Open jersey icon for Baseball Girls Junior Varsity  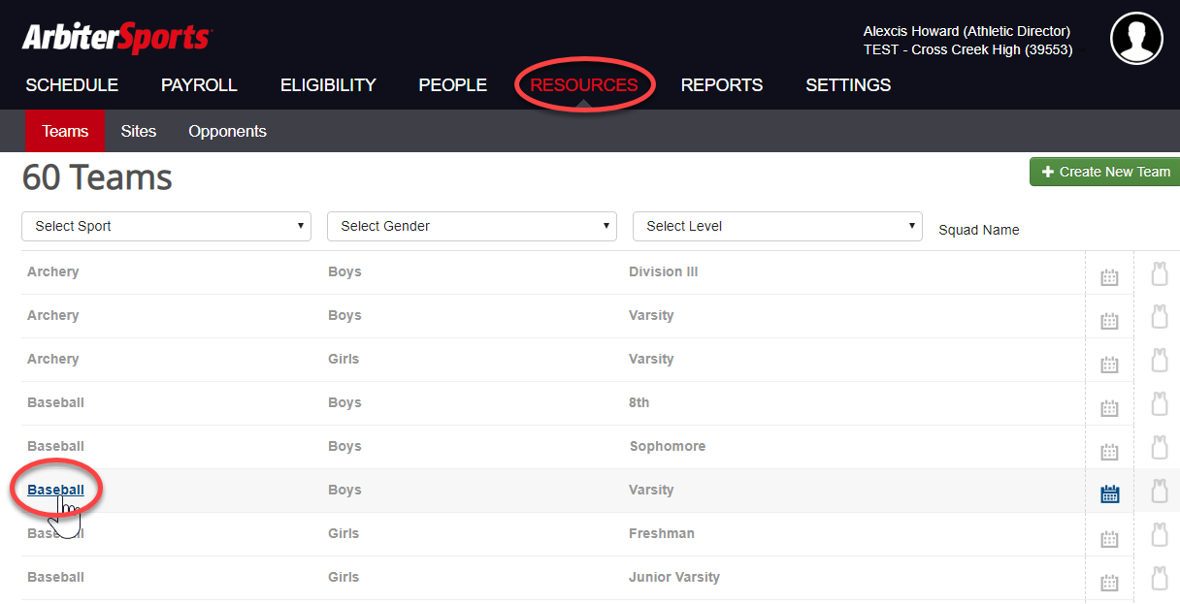1159,579
